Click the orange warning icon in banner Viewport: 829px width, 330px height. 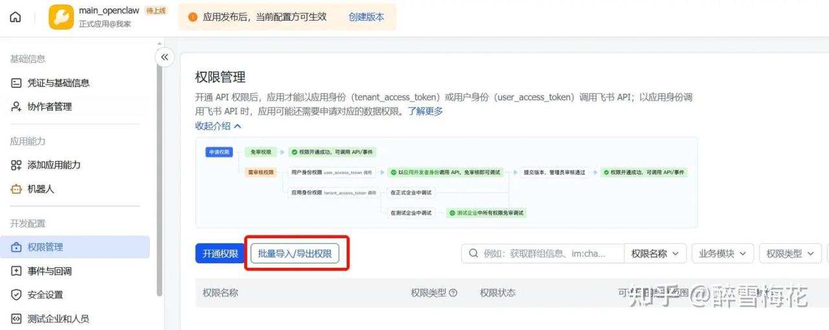(192, 17)
